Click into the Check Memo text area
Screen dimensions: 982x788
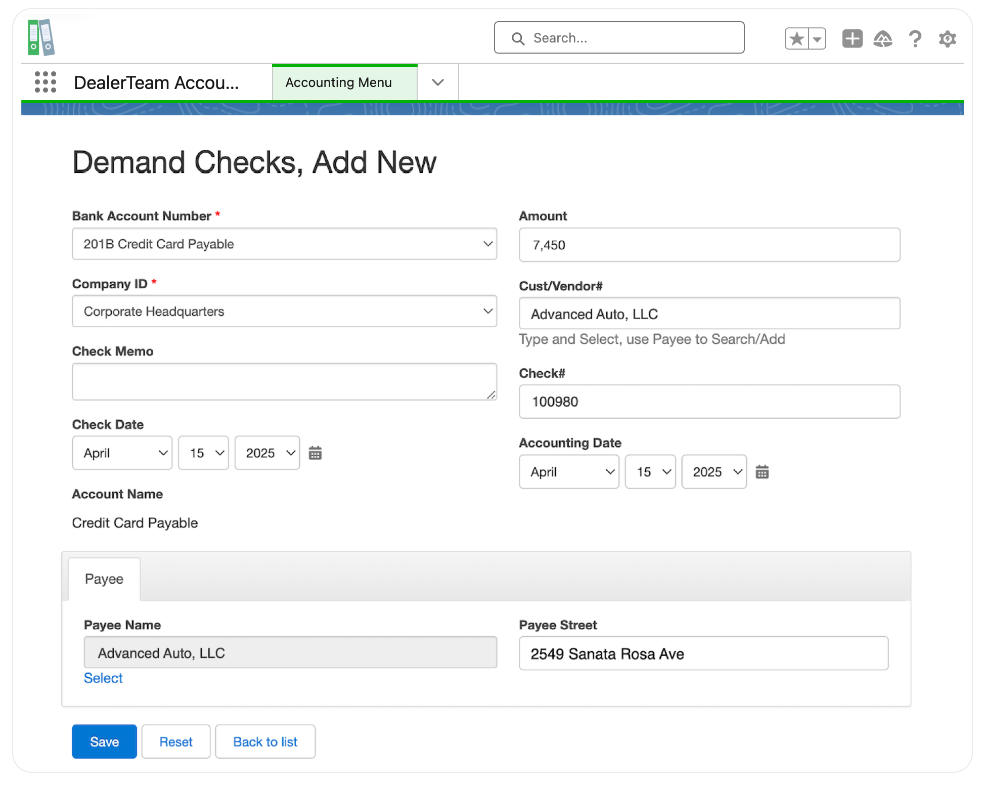284,381
